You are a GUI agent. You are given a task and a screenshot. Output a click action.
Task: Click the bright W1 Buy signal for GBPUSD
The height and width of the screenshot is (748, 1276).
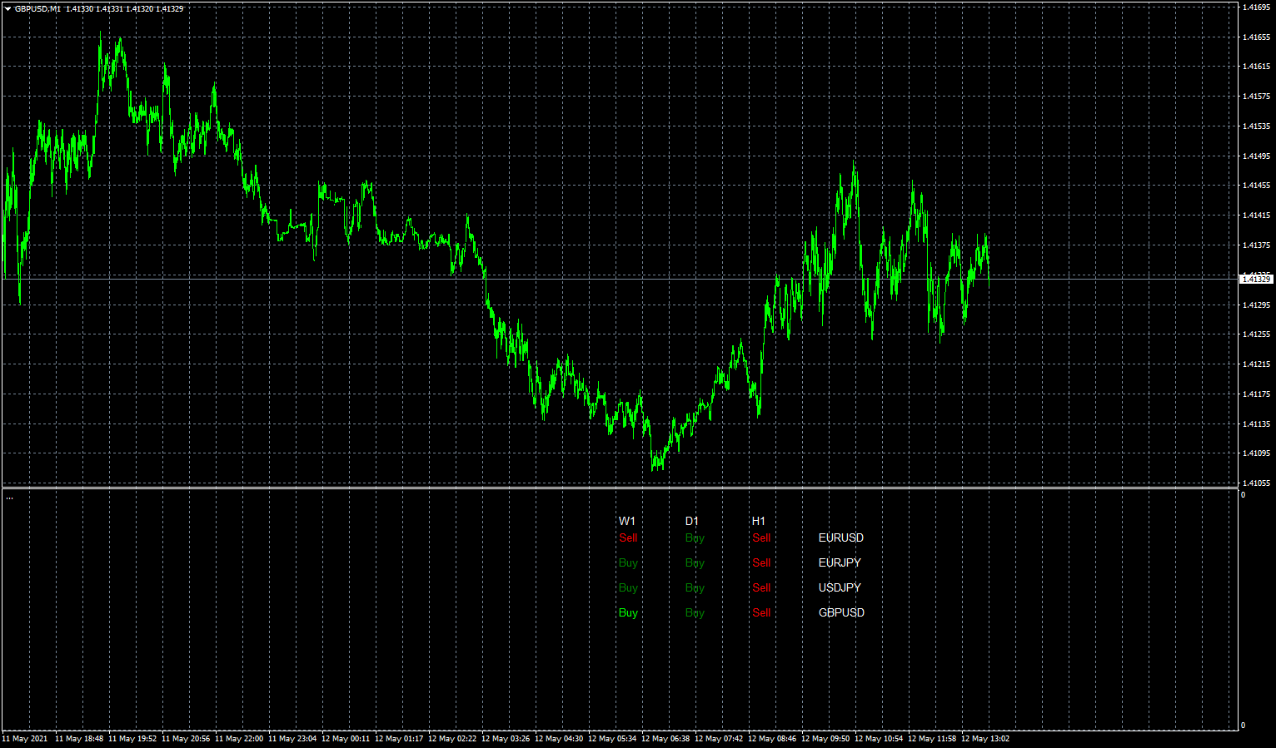click(628, 612)
